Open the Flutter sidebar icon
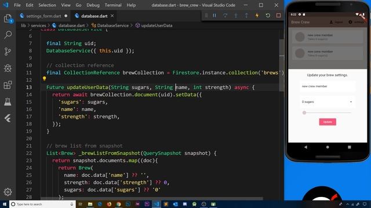 coord(8,118)
